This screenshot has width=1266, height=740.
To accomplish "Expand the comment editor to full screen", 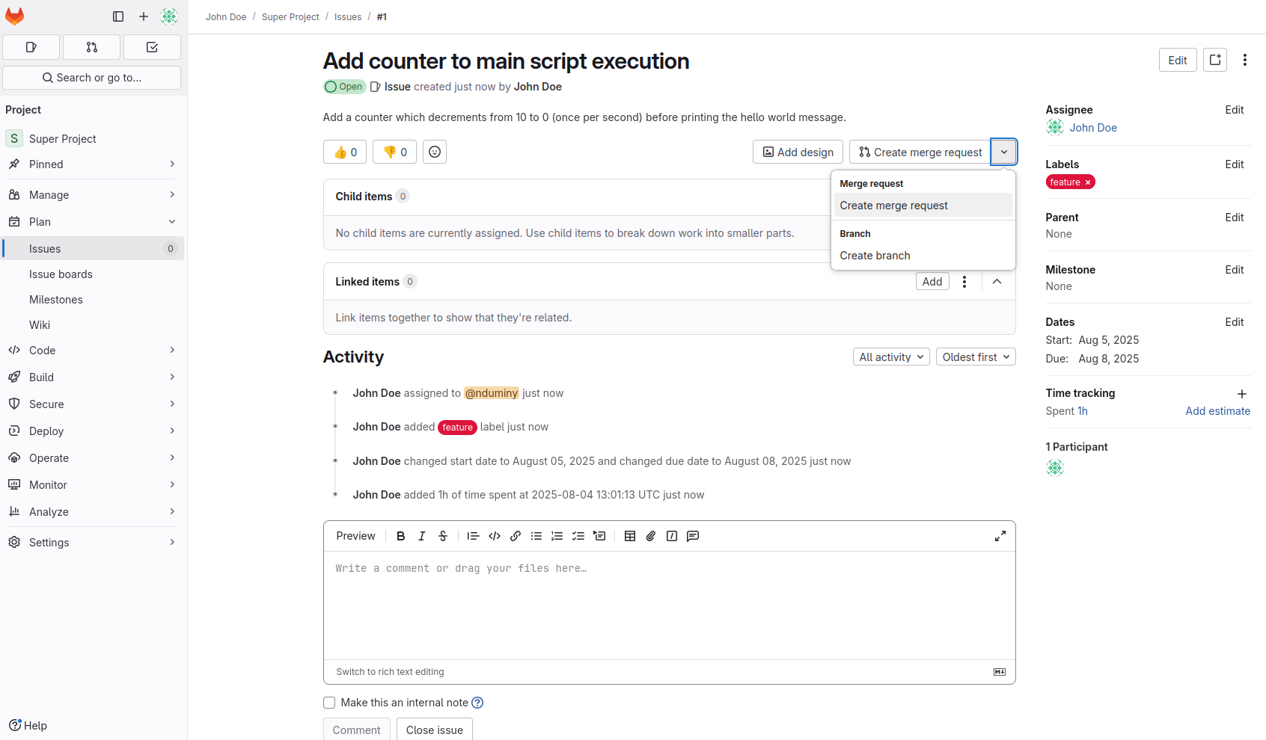I will pos(1000,536).
